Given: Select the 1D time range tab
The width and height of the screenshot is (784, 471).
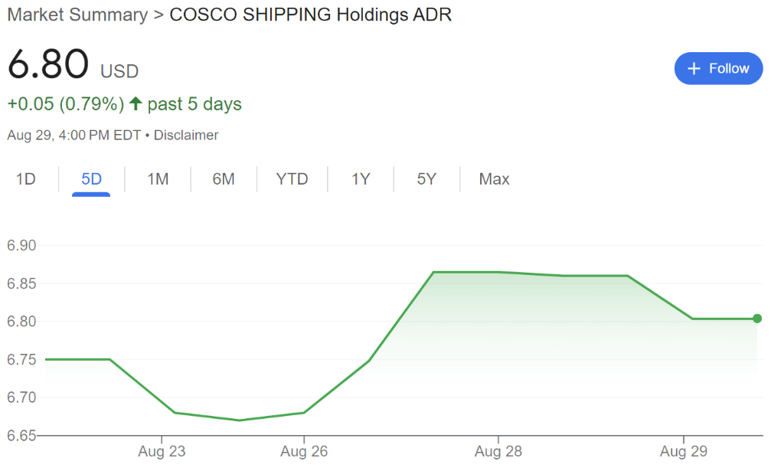Looking at the screenshot, I should click(25, 179).
